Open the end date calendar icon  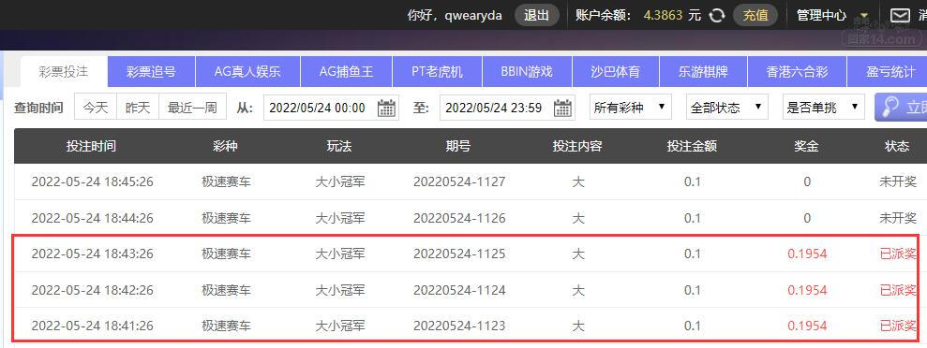pyautogui.click(x=562, y=108)
